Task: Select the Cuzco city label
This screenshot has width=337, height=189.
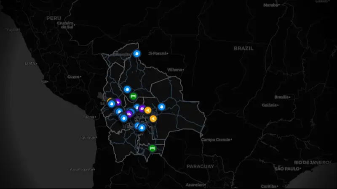Action: pyautogui.click(x=73, y=77)
